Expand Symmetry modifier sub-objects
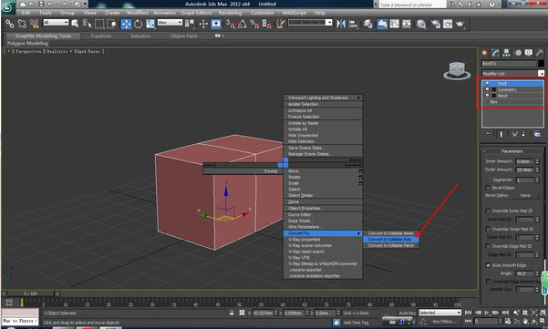 pos(494,89)
